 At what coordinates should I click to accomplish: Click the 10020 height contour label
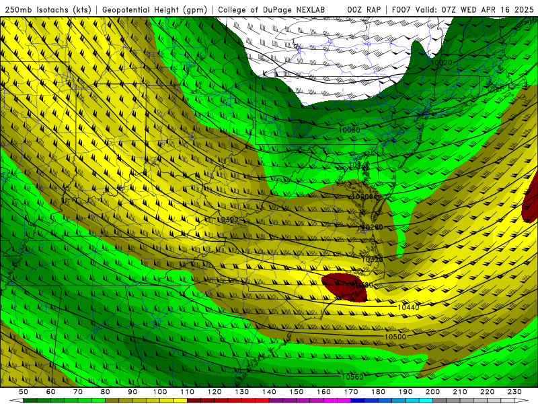pos(441,63)
